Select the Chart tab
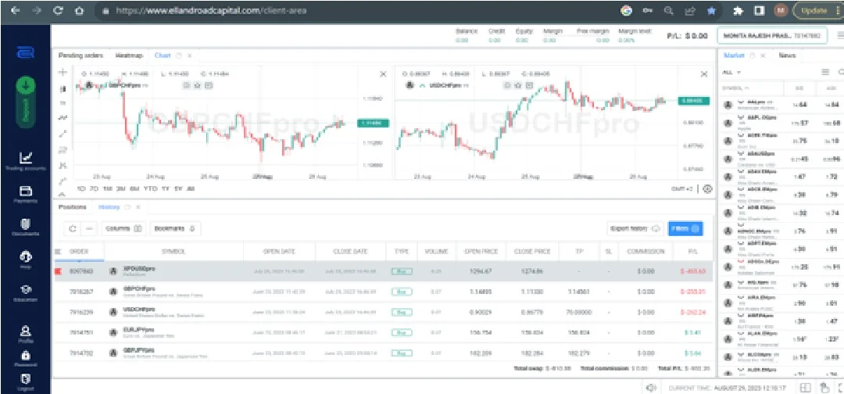 pyautogui.click(x=163, y=56)
